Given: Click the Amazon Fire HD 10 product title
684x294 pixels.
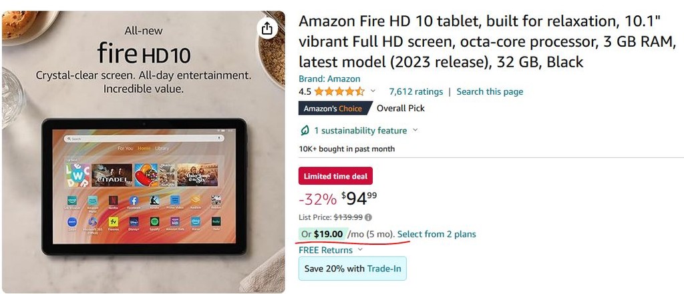Looking at the screenshot, I should [x=486, y=42].
